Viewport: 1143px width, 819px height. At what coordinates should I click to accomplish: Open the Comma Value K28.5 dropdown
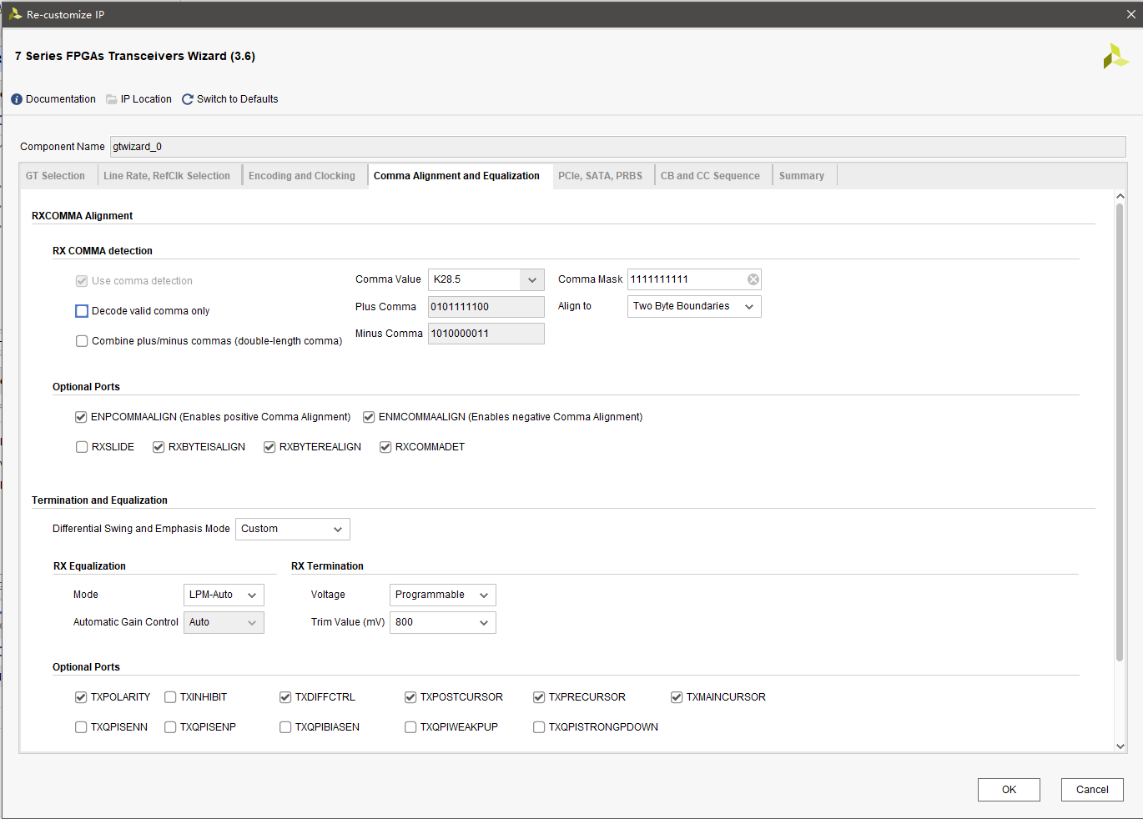coord(486,279)
